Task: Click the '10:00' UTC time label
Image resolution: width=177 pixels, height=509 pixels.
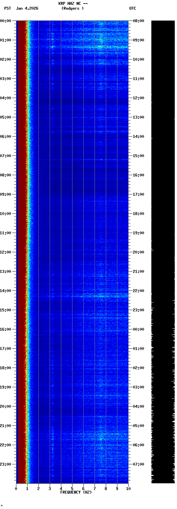Action: (x=139, y=59)
